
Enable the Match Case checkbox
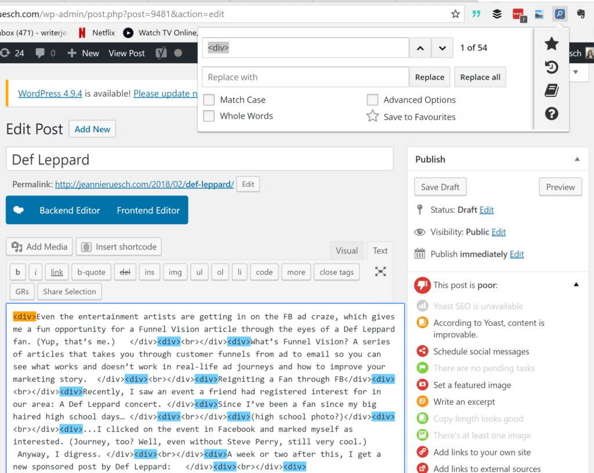[x=209, y=100]
